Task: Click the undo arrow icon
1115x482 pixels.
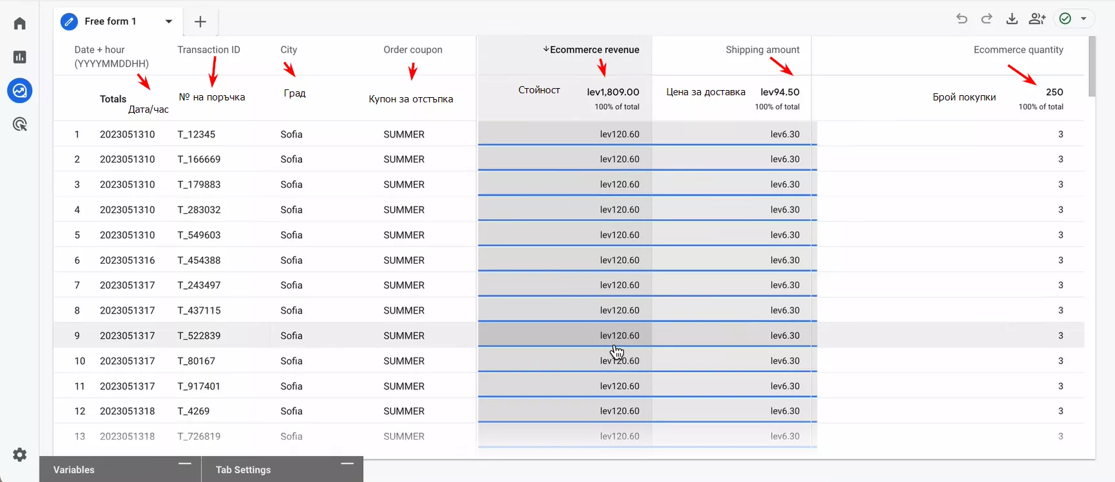Action: point(961,19)
